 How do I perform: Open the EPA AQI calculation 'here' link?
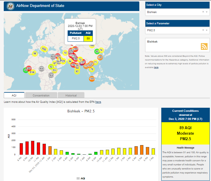[x=98, y=102]
